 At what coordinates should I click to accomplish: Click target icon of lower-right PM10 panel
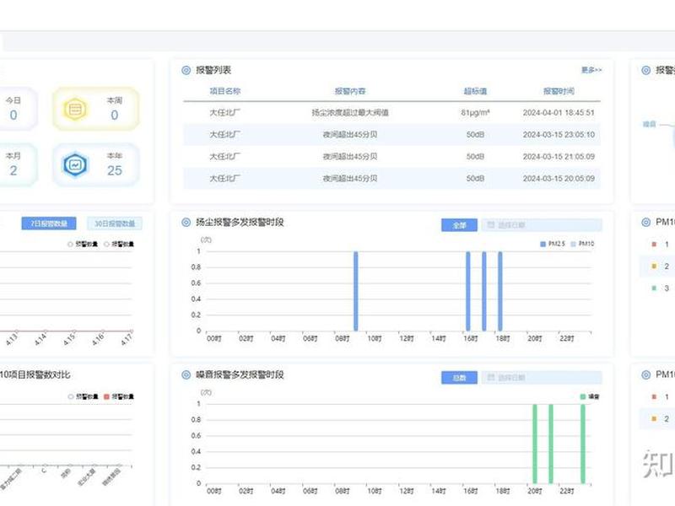coord(645,374)
